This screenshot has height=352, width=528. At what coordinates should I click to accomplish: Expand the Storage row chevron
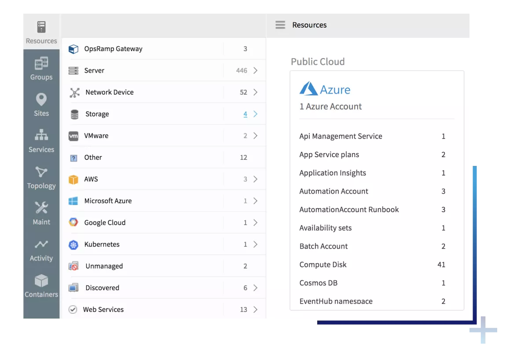pos(256,114)
